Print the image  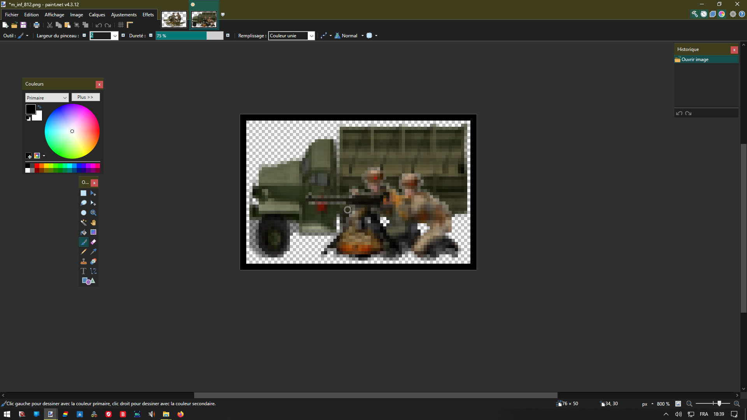coord(37,25)
